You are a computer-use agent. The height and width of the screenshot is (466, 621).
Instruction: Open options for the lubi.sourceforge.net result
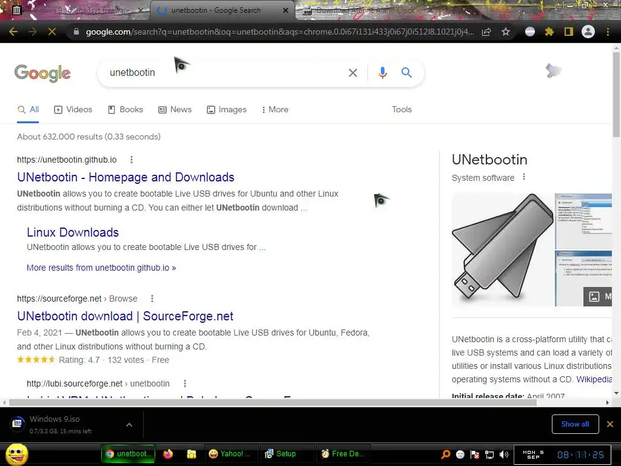point(185,383)
